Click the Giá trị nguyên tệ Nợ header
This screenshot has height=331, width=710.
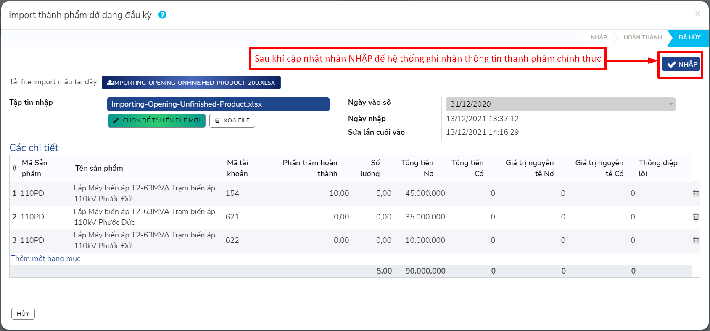pyautogui.click(x=530, y=168)
